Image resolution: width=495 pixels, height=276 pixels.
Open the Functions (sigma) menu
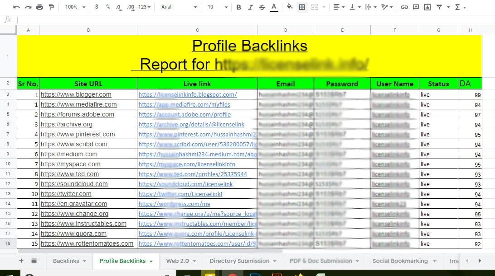[459, 7]
